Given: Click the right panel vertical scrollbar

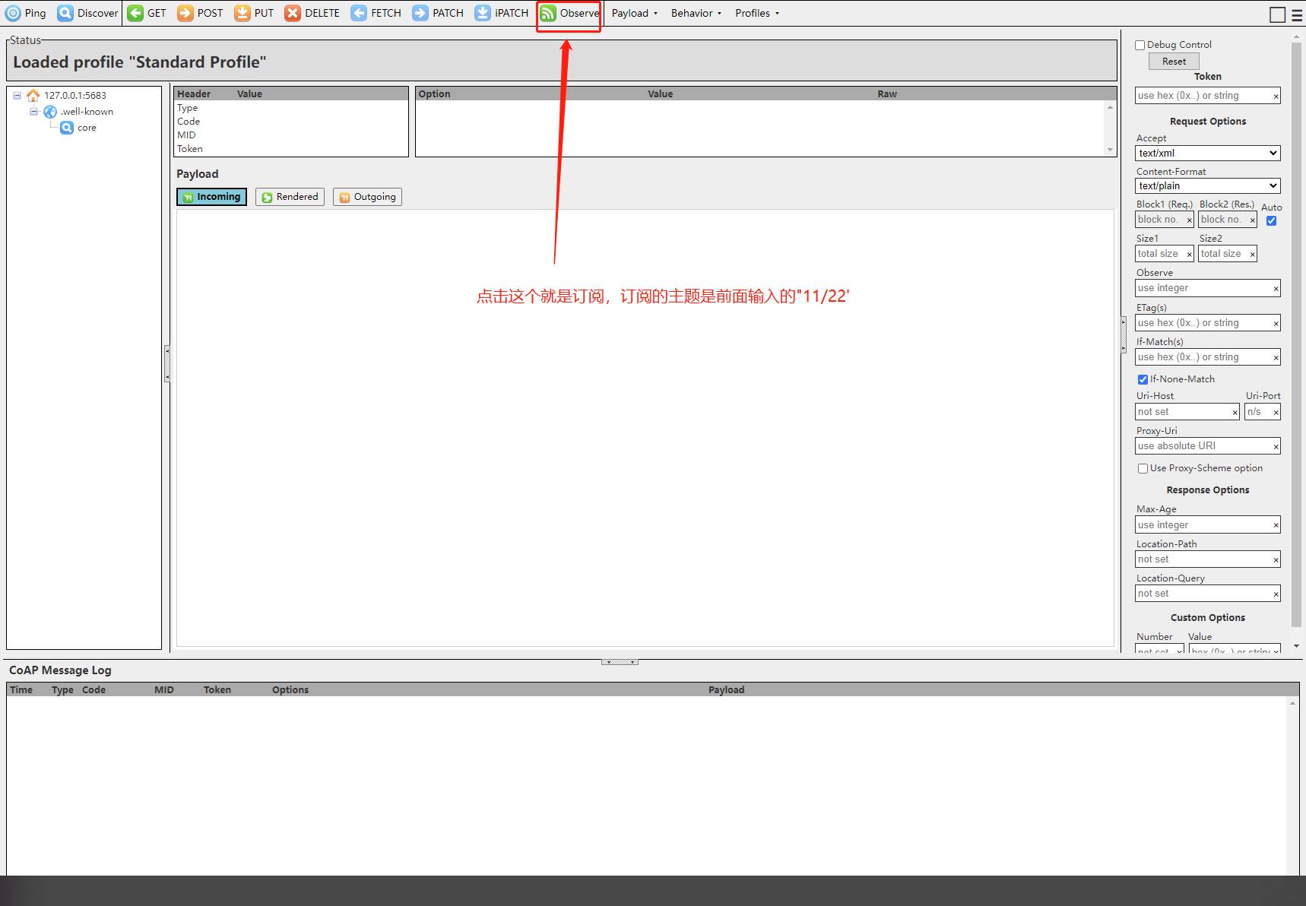Looking at the screenshot, I should (x=1296, y=334).
